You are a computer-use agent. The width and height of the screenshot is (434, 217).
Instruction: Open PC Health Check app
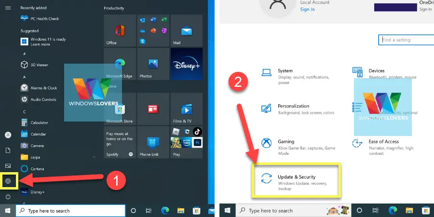(x=40, y=18)
